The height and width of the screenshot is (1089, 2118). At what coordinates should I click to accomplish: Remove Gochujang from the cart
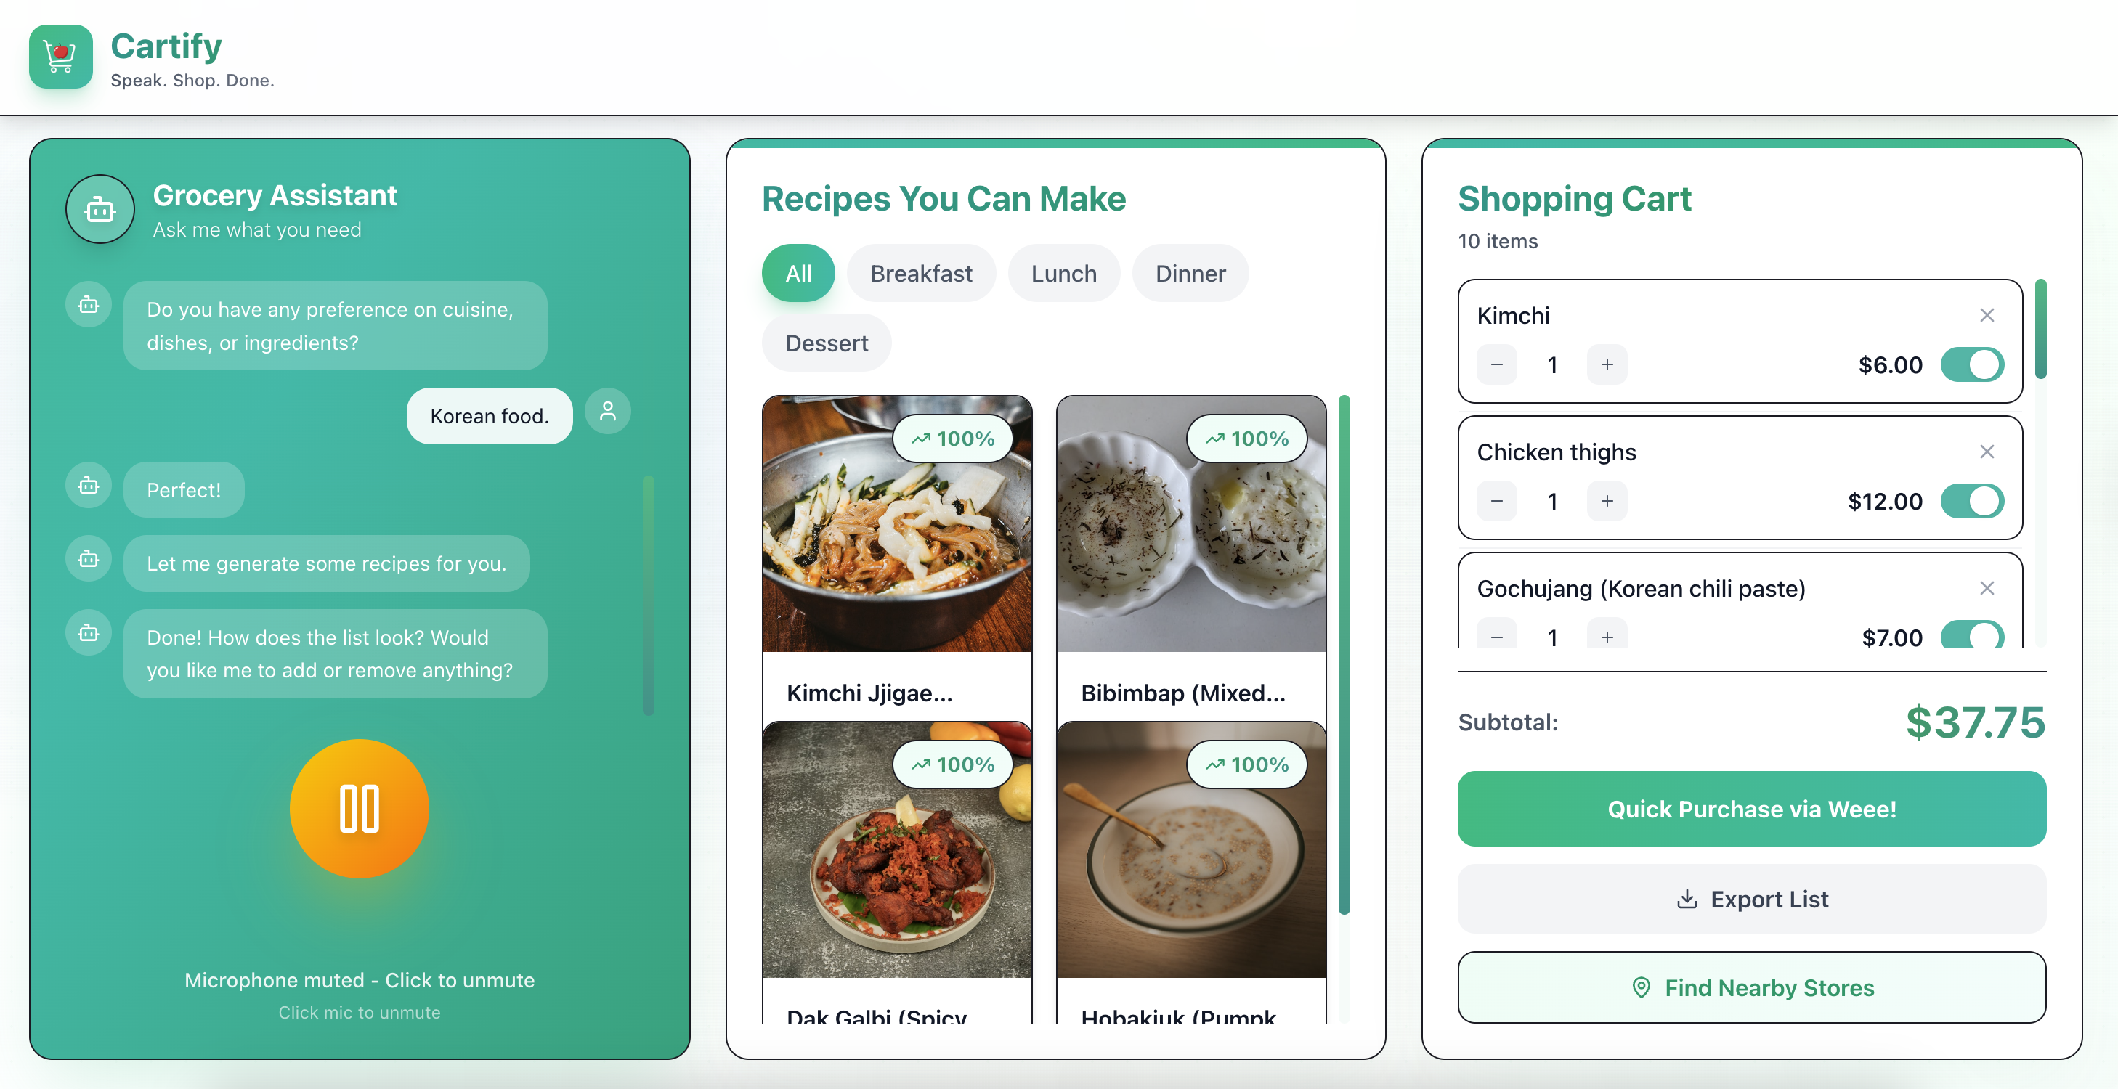pyautogui.click(x=1987, y=589)
